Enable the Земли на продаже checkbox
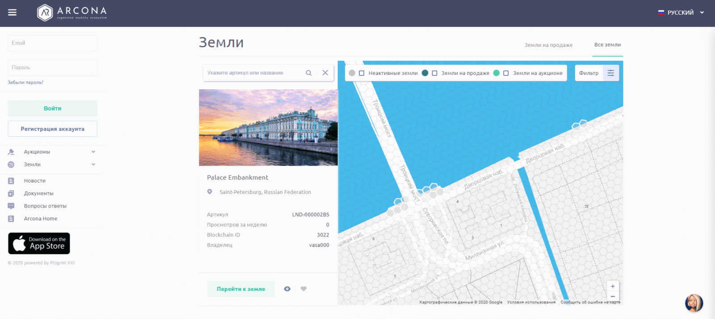The image size is (715, 319). point(434,73)
